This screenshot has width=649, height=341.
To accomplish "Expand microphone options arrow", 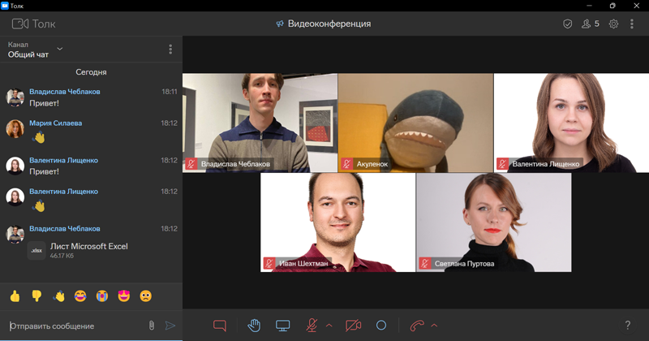I will (x=329, y=326).
